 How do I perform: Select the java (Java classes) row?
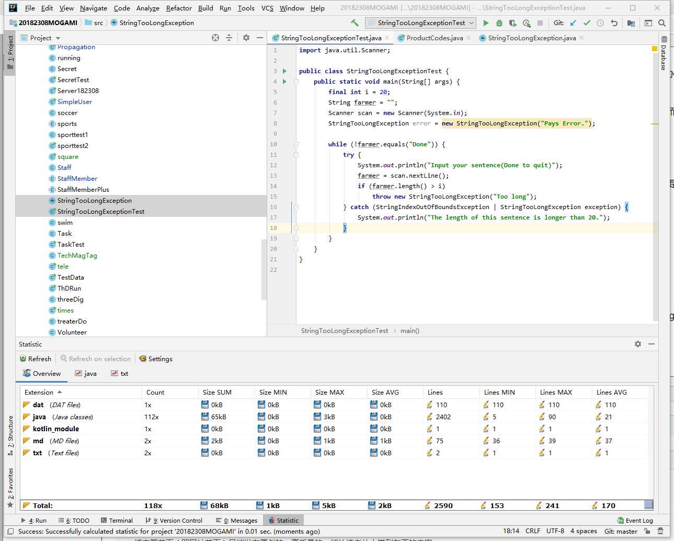pyautogui.click(x=335, y=417)
